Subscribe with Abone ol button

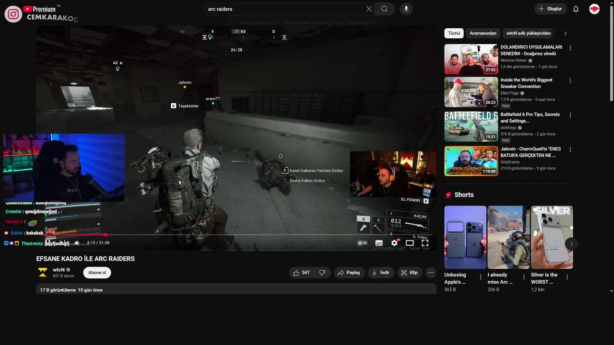click(x=97, y=273)
